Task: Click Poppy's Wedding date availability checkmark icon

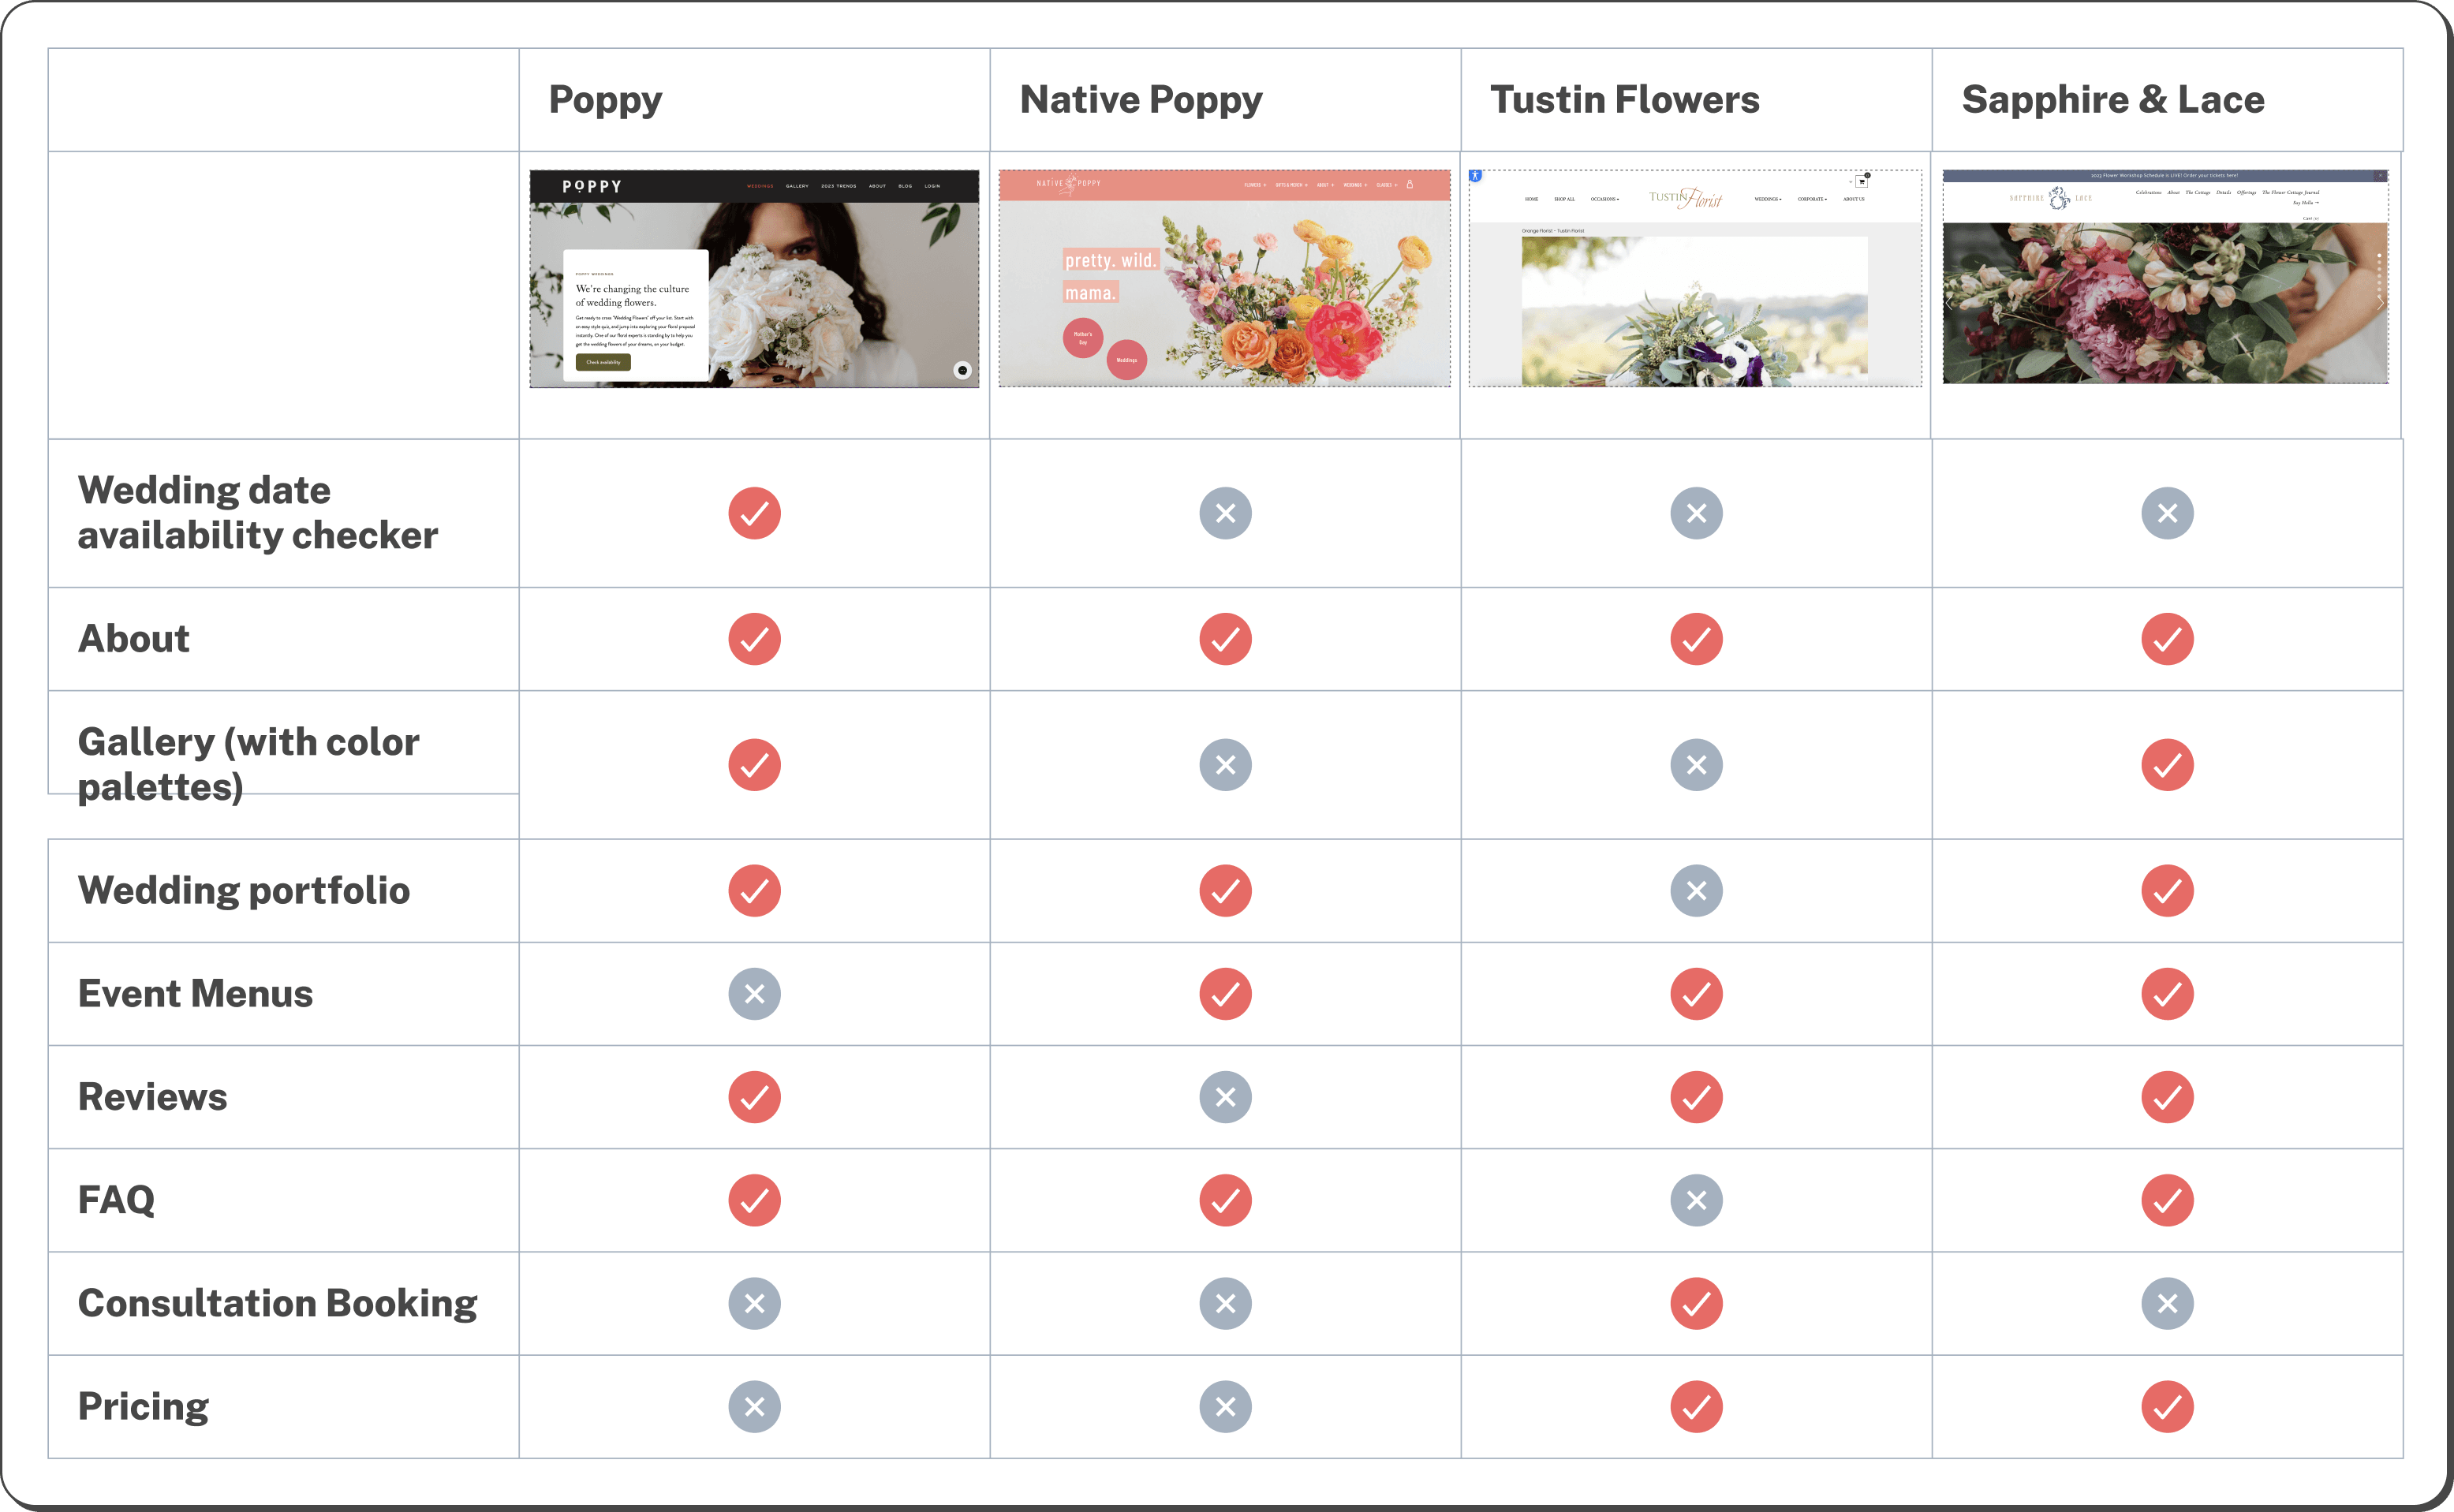Action: (754, 513)
